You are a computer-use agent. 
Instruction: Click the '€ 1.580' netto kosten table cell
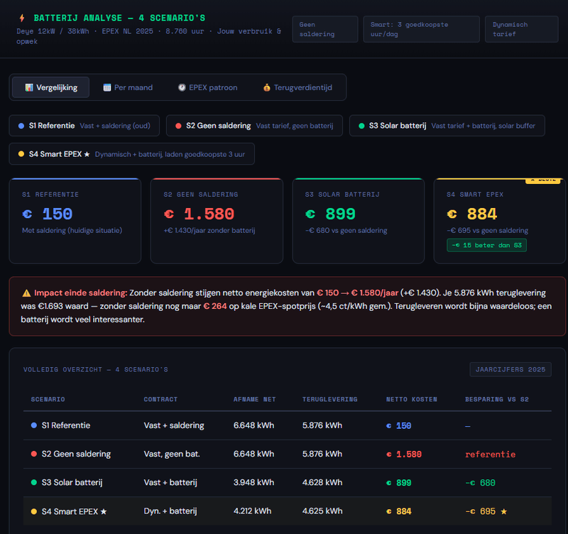pyautogui.click(x=404, y=454)
